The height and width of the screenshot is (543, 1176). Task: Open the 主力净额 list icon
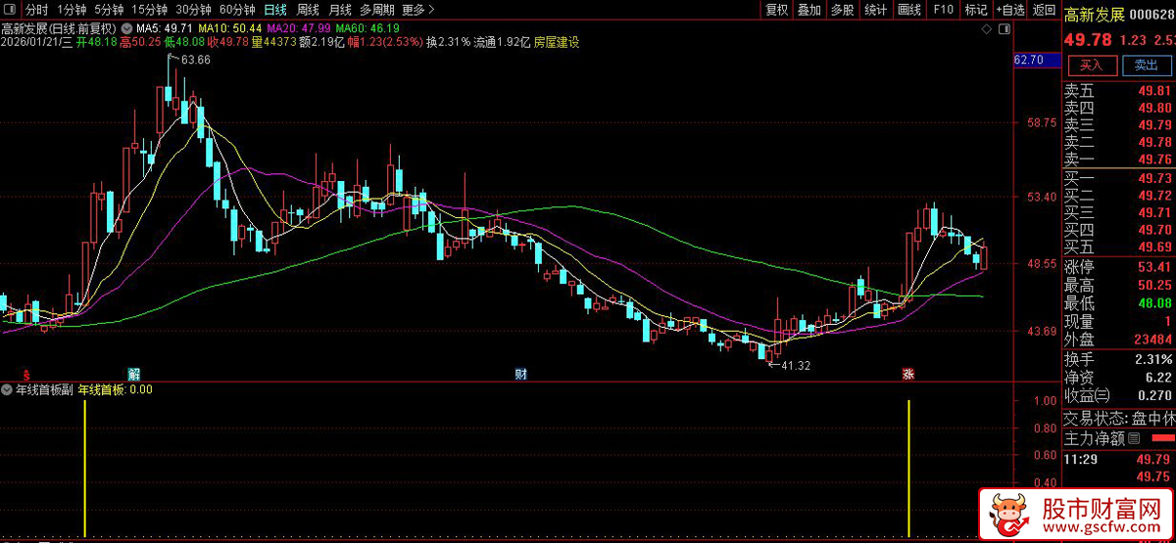[1134, 437]
